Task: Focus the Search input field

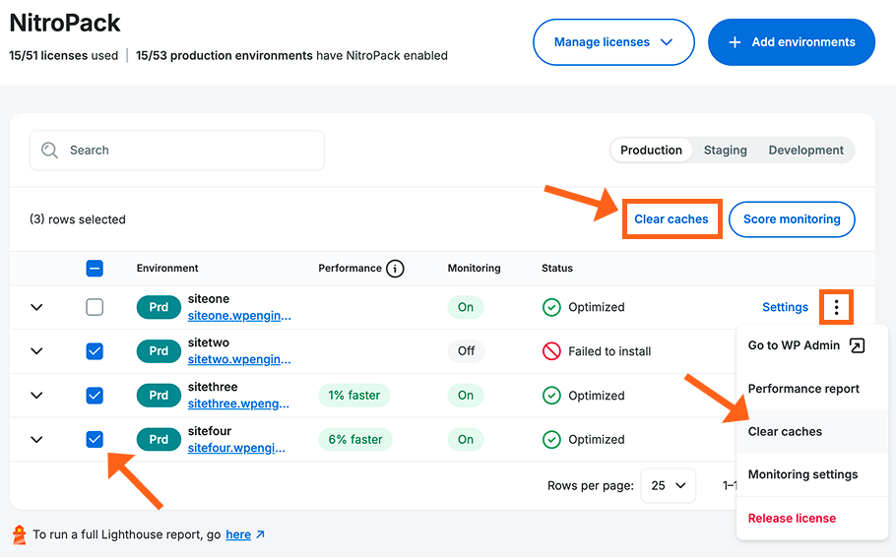Action: click(x=176, y=151)
